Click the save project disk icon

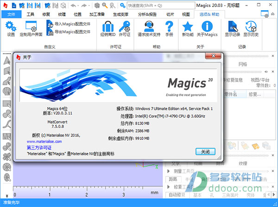[x=30, y=6]
